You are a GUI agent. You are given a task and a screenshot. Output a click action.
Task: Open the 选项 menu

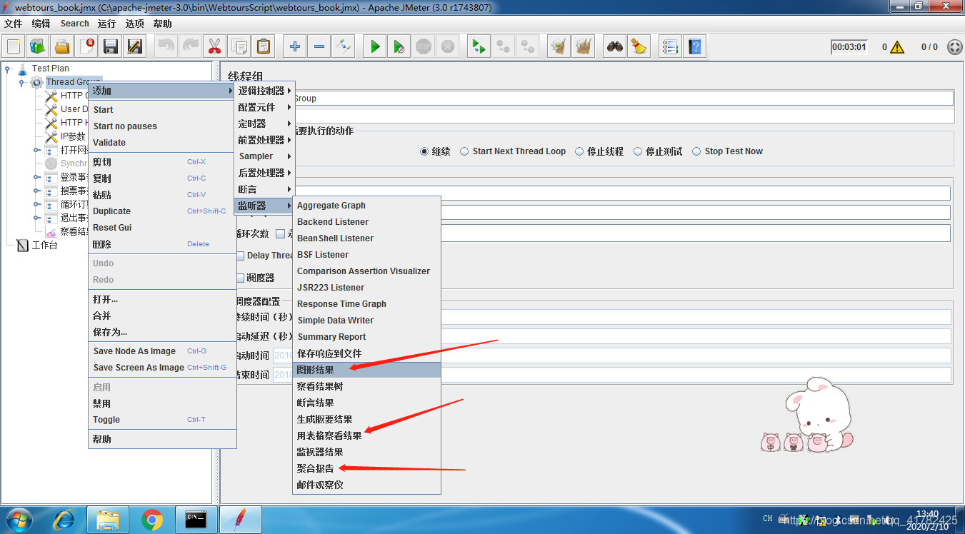coord(134,24)
